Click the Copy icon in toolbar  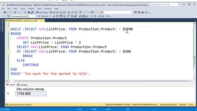(72, 12)
